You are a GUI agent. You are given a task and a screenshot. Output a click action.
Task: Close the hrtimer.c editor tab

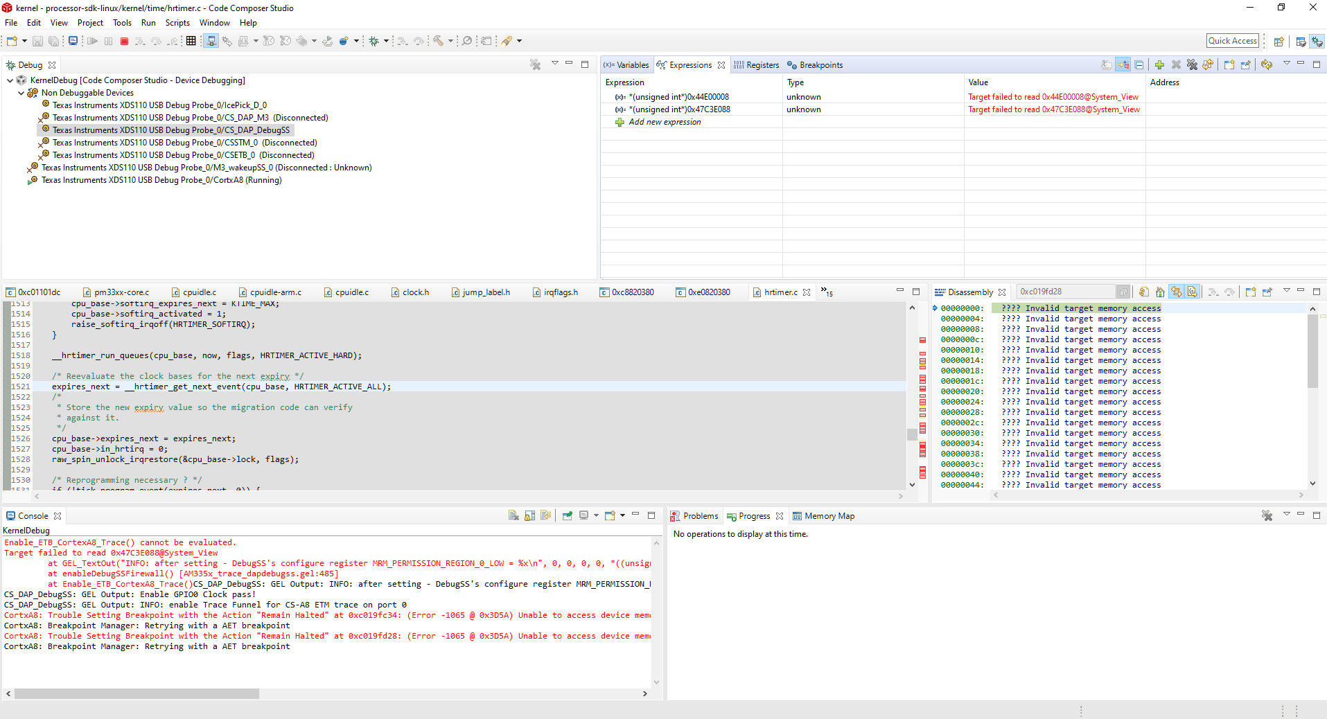[x=807, y=292]
